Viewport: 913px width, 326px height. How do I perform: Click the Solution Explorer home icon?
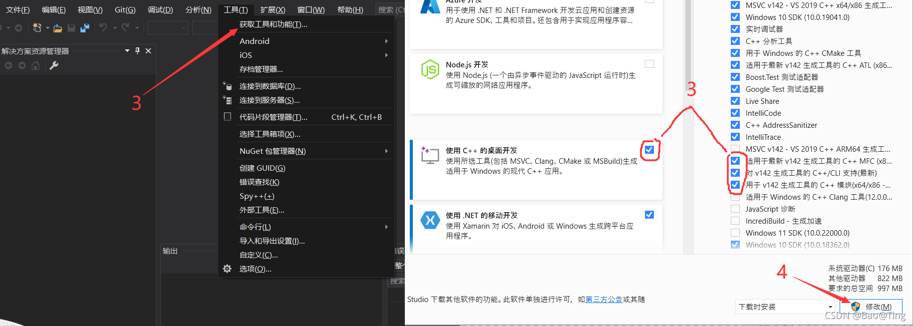click(x=35, y=65)
